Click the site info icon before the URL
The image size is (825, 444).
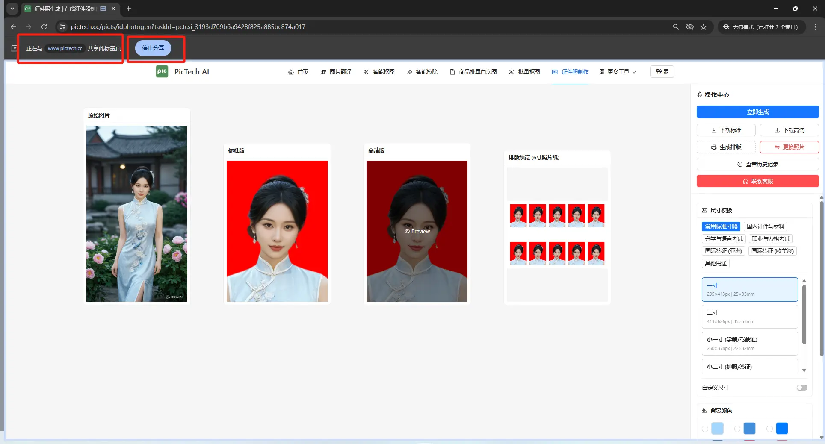[x=62, y=27]
